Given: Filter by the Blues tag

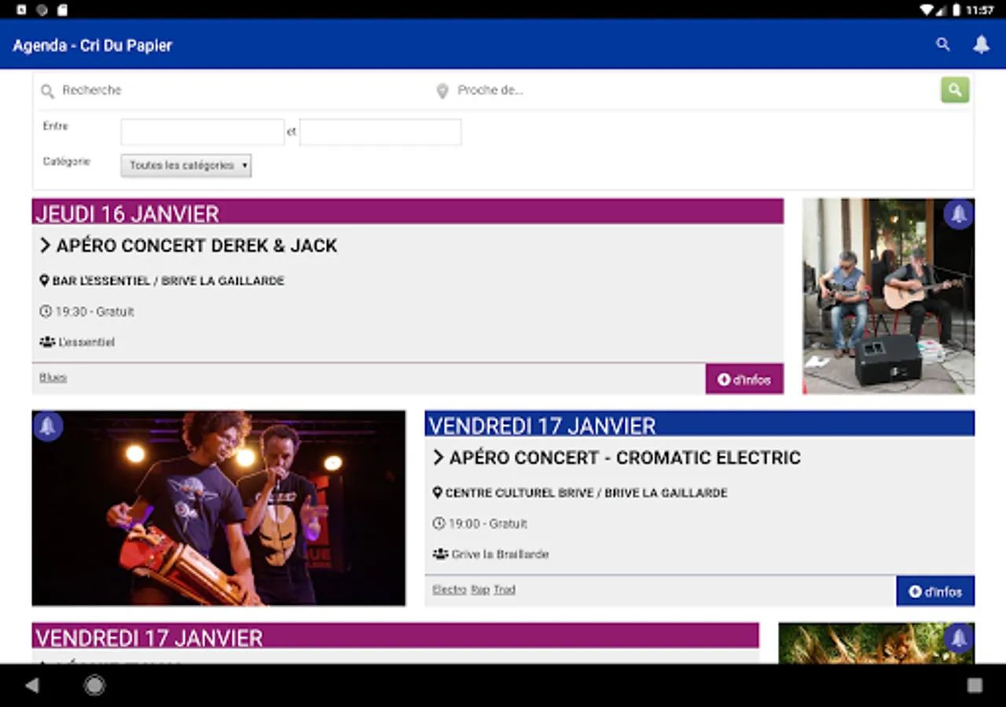Looking at the screenshot, I should click(53, 378).
